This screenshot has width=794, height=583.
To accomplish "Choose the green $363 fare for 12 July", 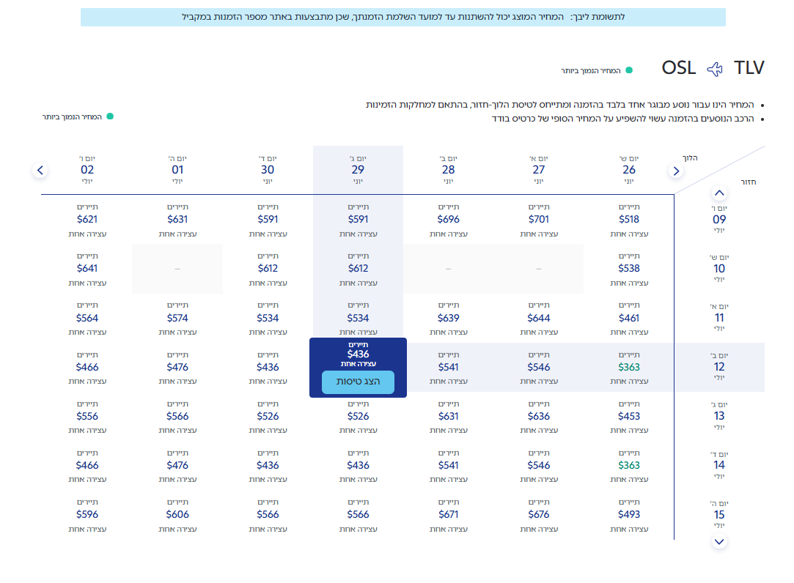I will click(x=629, y=368).
